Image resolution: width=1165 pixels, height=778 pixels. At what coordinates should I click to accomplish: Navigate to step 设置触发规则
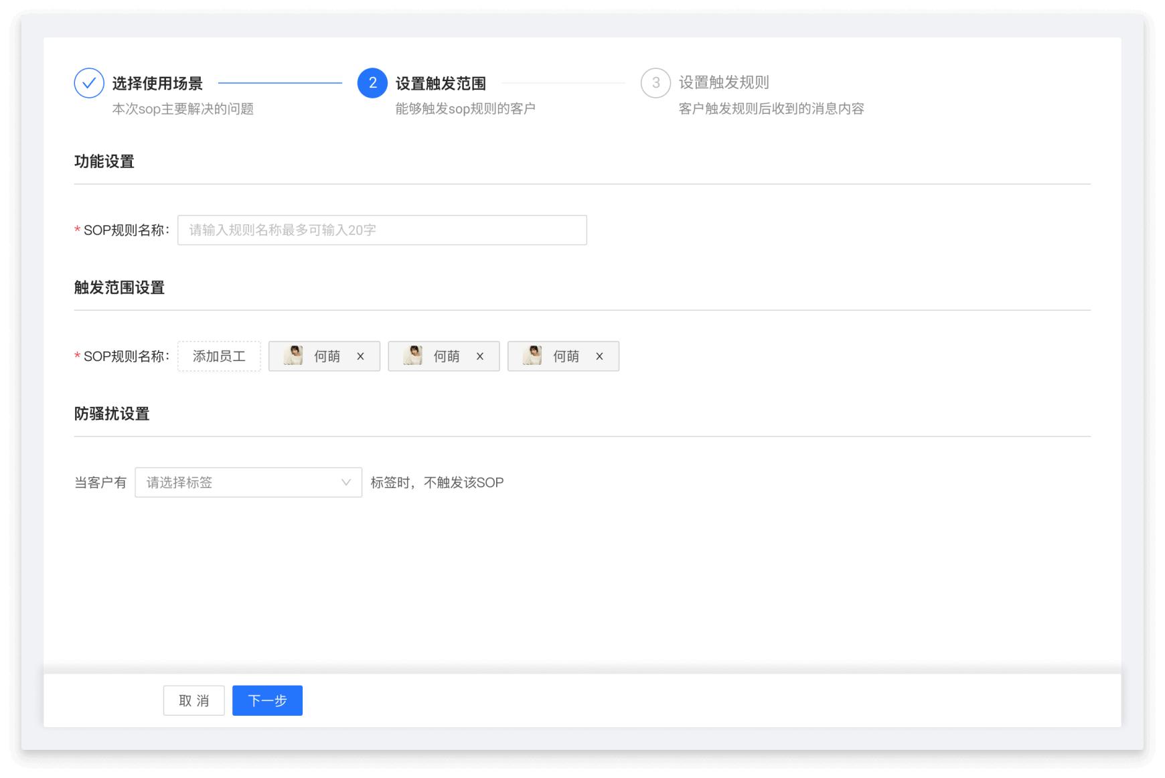[724, 83]
